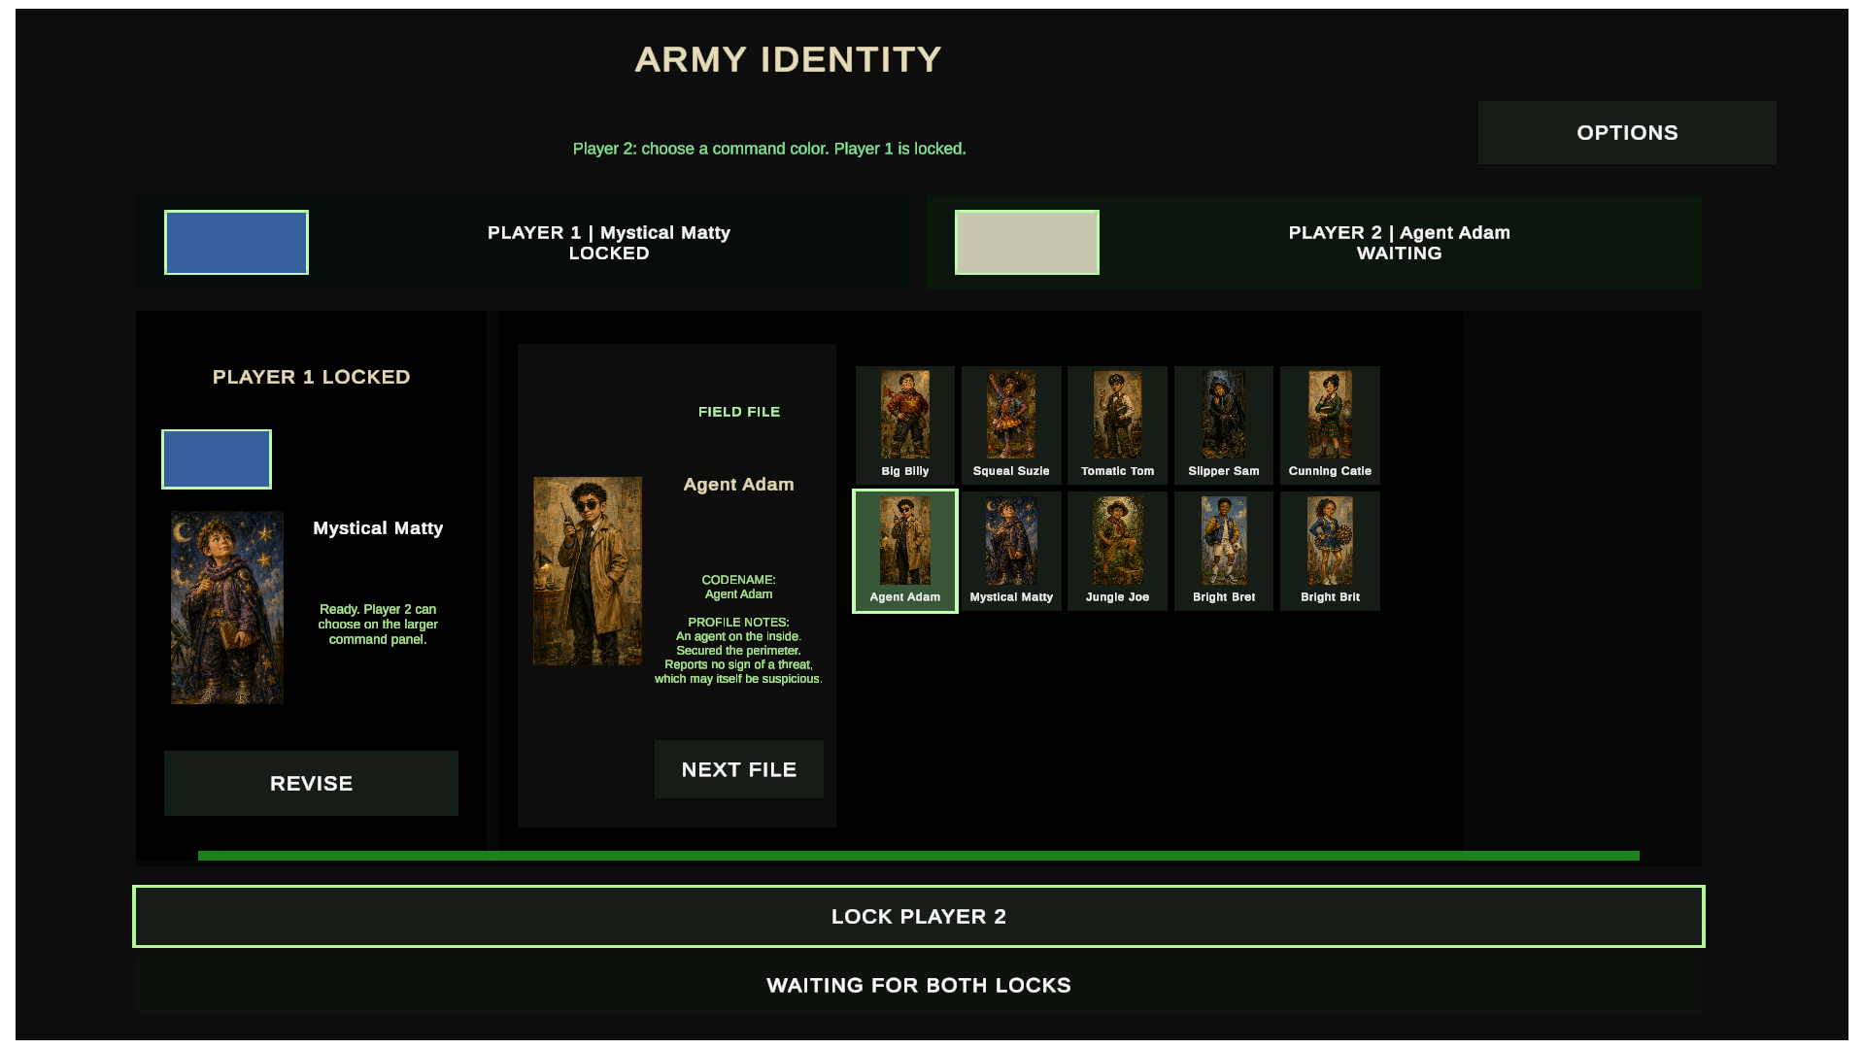1865x1049 pixels.
Task: Select the Jungle Joe character card
Action: [x=1117, y=551]
